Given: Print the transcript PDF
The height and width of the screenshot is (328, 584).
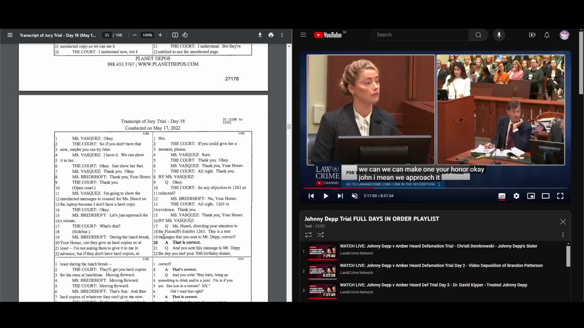Looking at the screenshot, I should 271,35.
